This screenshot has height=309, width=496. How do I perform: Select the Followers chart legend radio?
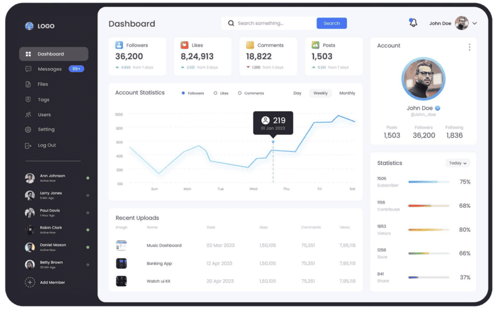(183, 93)
